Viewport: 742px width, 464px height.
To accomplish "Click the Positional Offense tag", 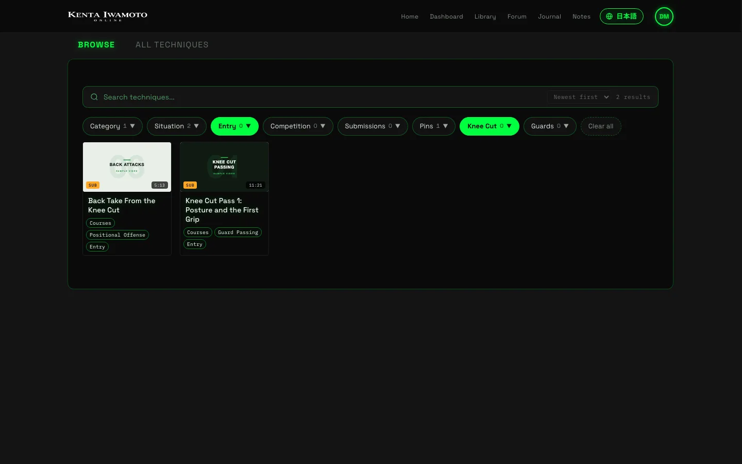I will tap(117, 235).
